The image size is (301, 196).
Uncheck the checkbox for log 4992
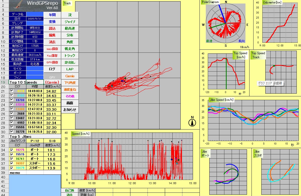[12, 122]
